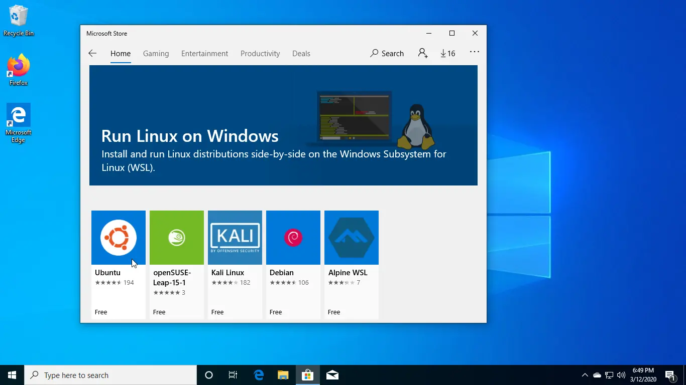Open the Debian distribution tile
The height and width of the screenshot is (385, 686).
[x=293, y=238]
